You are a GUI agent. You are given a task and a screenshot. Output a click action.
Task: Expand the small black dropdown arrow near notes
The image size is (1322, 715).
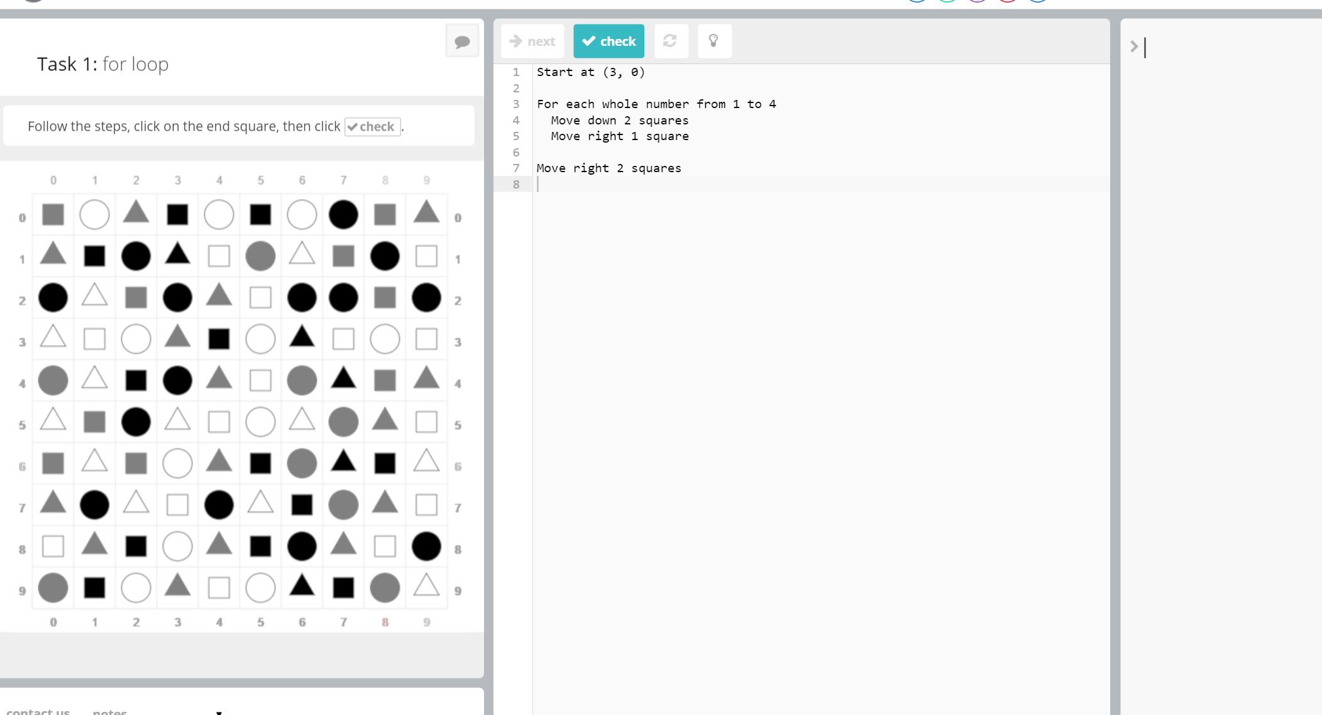click(x=219, y=712)
